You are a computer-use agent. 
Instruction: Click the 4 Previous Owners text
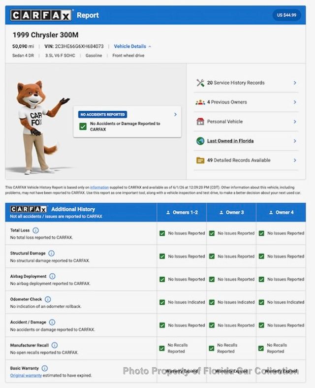click(x=227, y=102)
